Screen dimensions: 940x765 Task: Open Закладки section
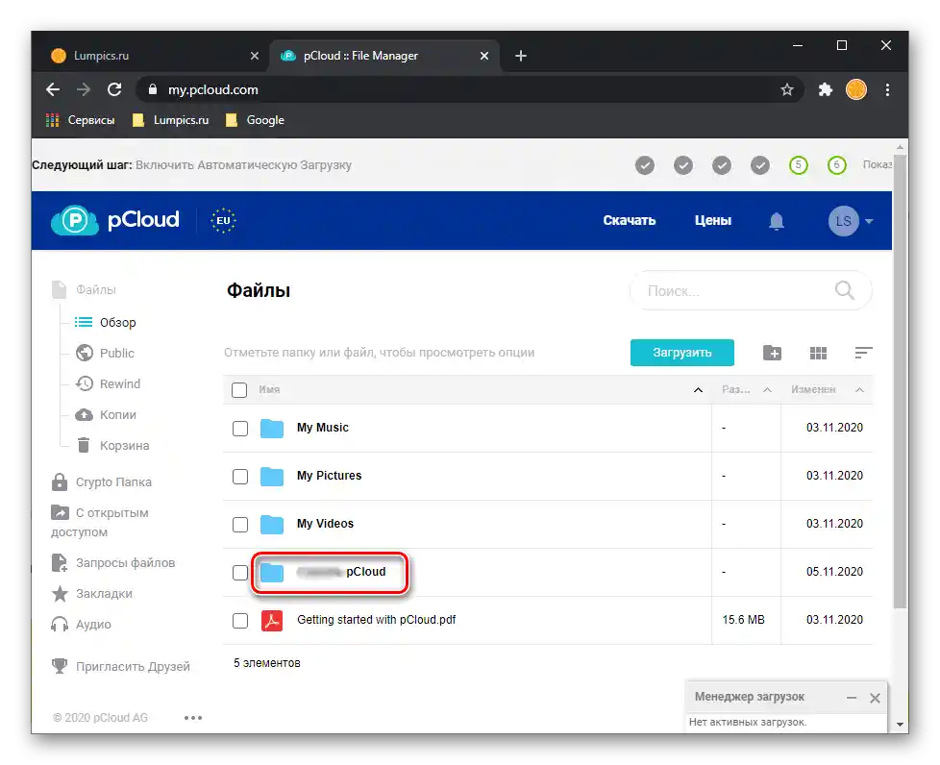pyautogui.click(x=91, y=594)
